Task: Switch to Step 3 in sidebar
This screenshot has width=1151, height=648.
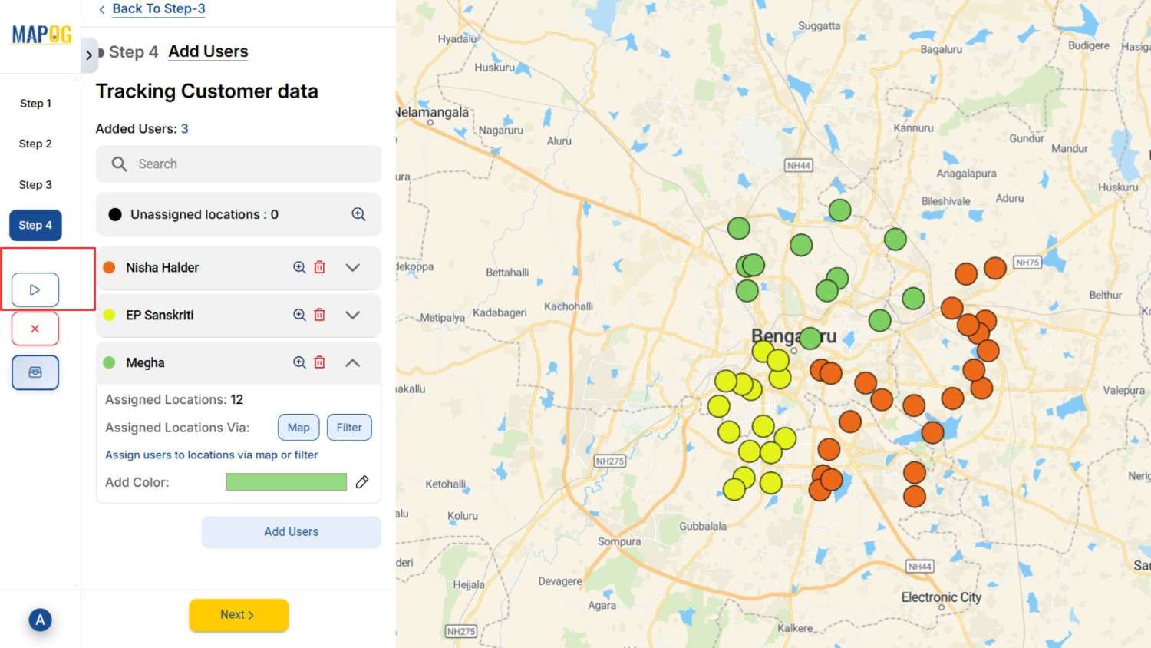Action: coord(35,184)
